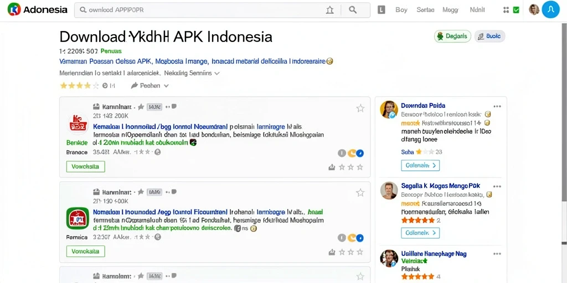Screen dimensions: 567x283
Task: Rate the second card using bottom-right stars
Action: (x=350, y=252)
